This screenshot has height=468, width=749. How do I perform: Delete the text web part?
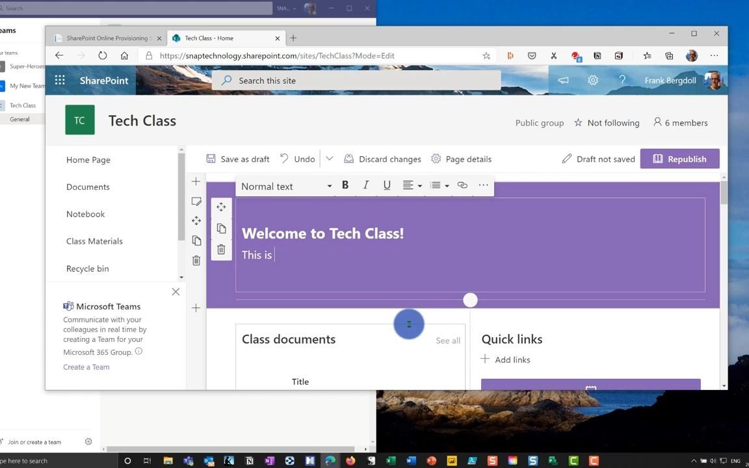coord(221,250)
